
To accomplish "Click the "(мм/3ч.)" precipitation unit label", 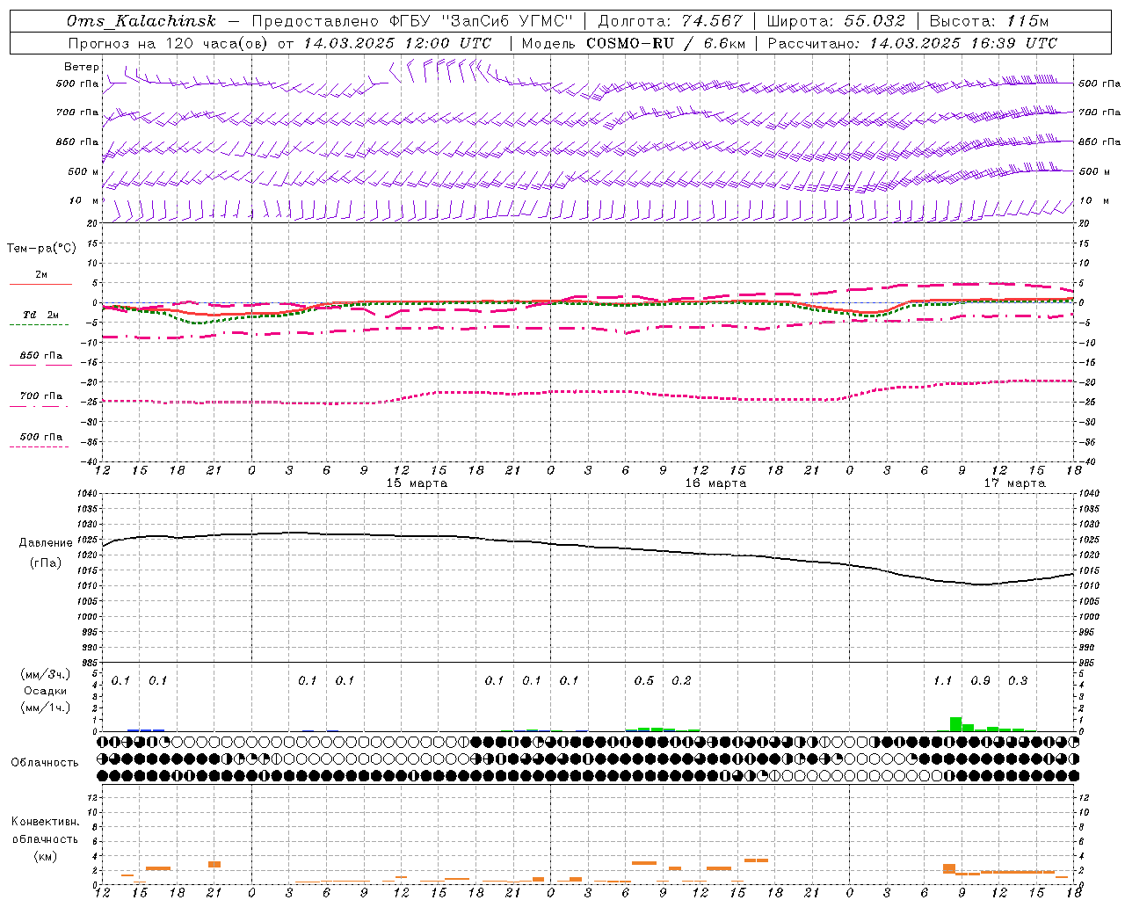I will [x=46, y=674].
